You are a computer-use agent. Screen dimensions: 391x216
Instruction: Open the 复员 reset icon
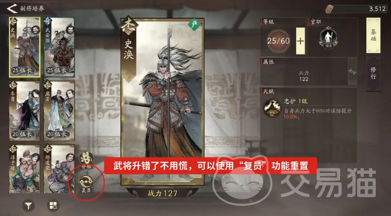click(x=86, y=182)
